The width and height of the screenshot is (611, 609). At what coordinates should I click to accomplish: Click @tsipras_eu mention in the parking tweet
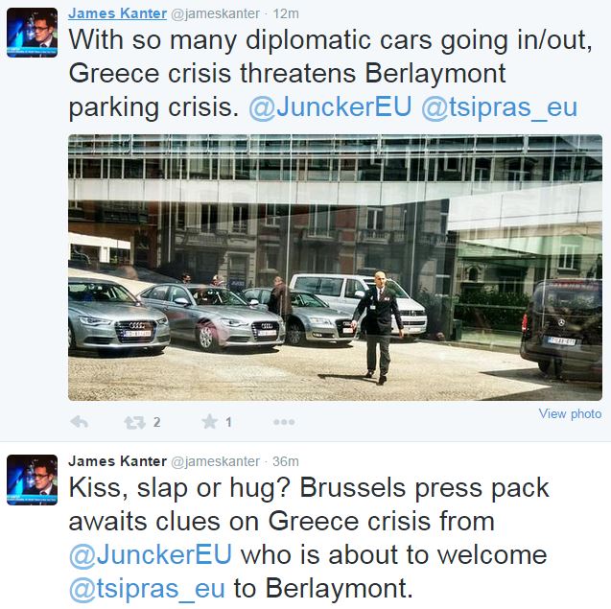[499, 107]
